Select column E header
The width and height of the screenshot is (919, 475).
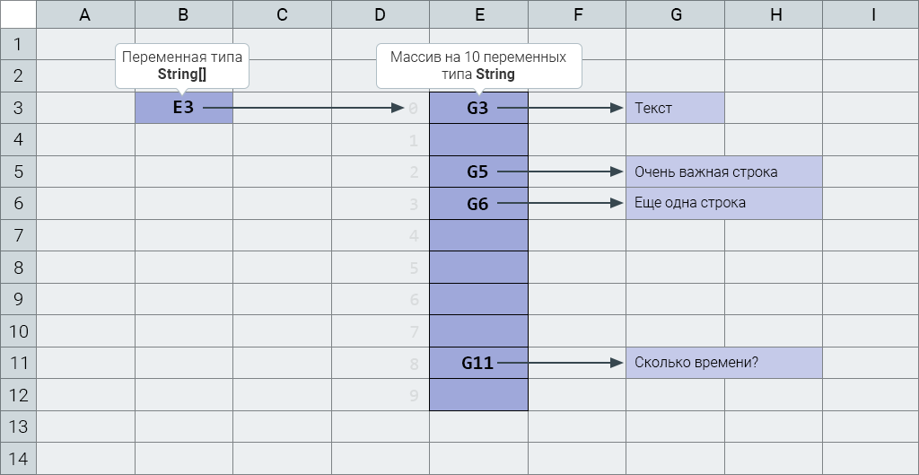point(479,14)
